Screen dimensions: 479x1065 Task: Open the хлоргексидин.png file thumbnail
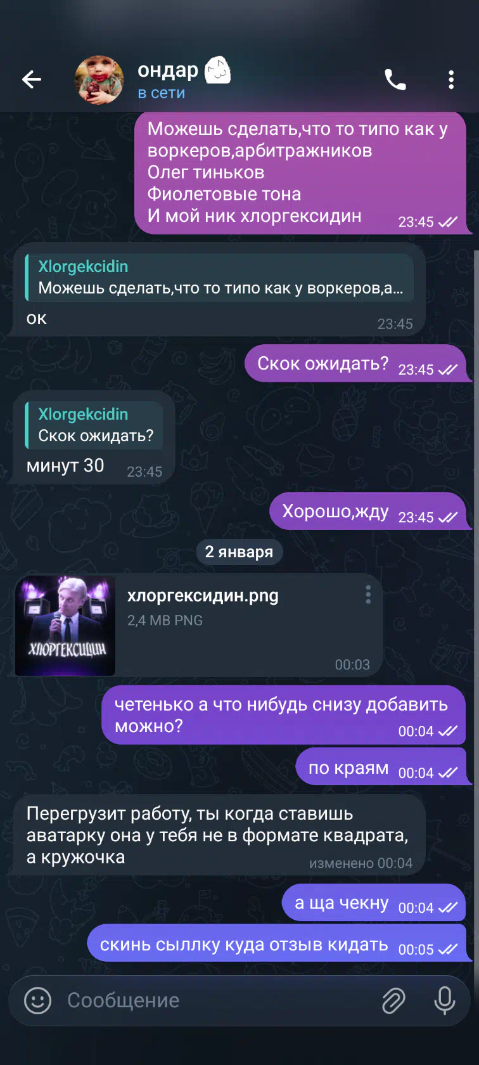[65, 626]
